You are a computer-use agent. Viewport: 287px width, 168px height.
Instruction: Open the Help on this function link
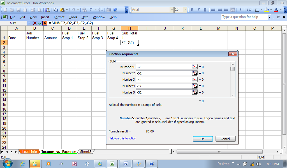pos(122,138)
